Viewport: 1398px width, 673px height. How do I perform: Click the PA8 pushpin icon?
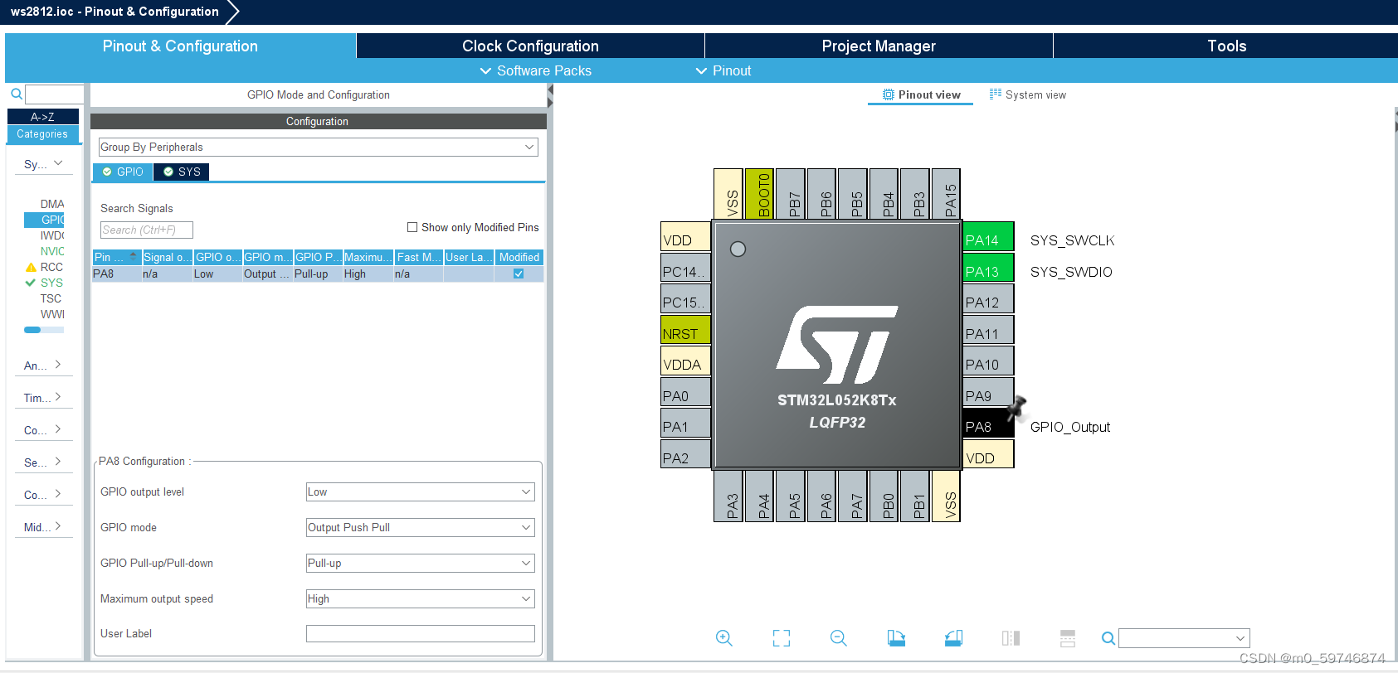coord(1017,407)
